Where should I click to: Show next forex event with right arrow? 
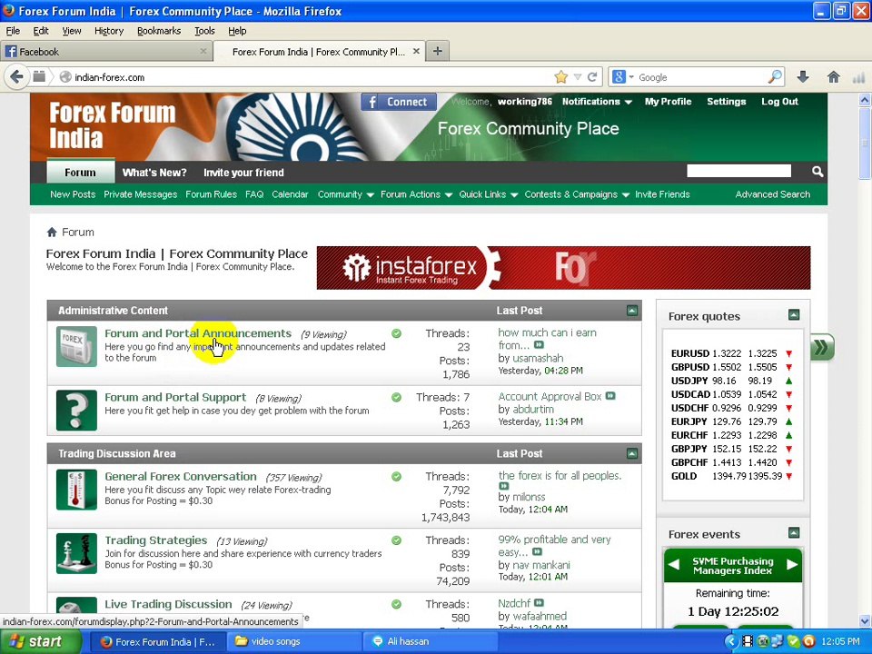(x=792, y=564)
